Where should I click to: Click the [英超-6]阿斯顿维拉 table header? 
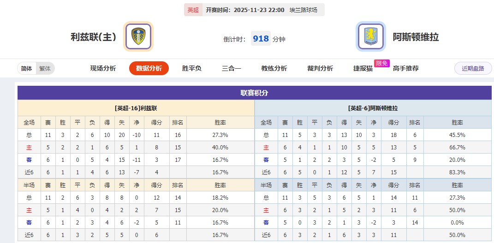point(373,108)
